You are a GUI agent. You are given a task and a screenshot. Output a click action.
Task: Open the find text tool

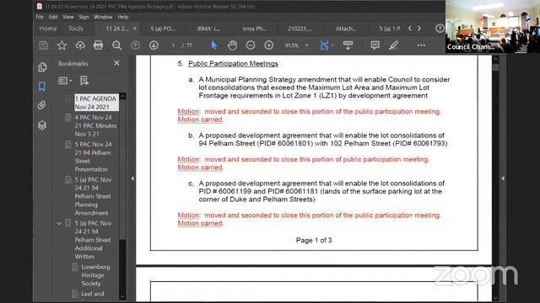[x=116, y=45]
